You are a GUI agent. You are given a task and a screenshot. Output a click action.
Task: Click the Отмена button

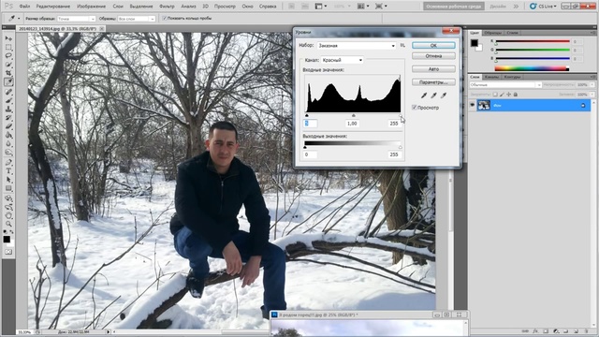click(433, 56)
